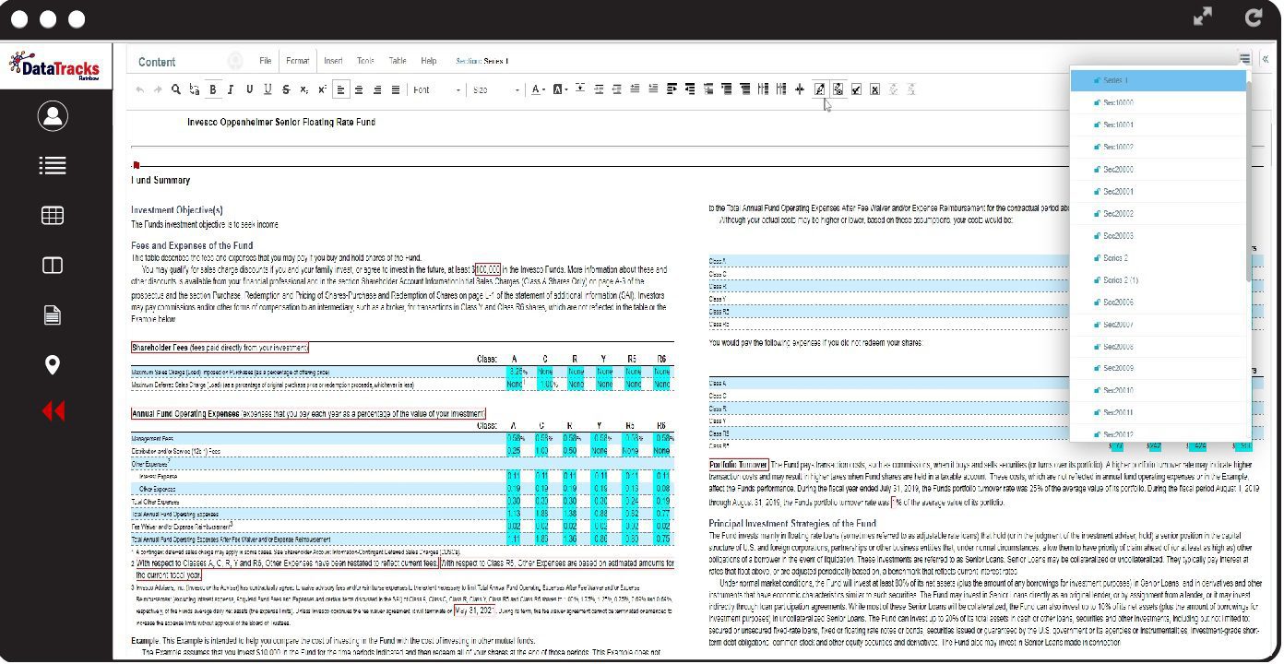Select Sec10001 in section list
This screenshot has width=1284, height=664.
[x=1158, y=125]
